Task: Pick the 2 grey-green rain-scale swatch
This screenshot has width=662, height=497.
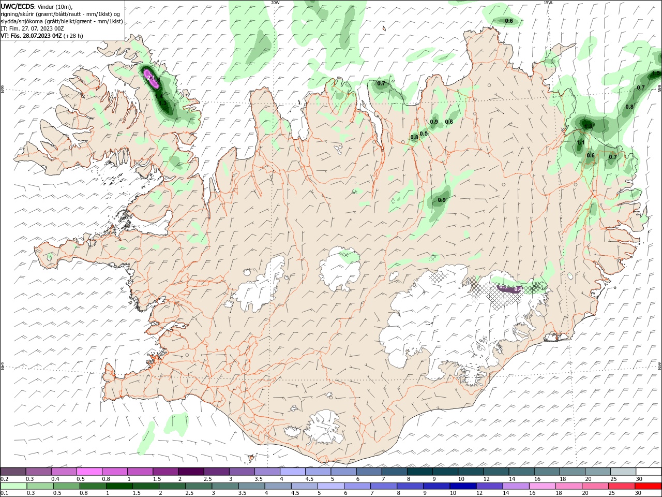Action: click(x=172, y=486)
